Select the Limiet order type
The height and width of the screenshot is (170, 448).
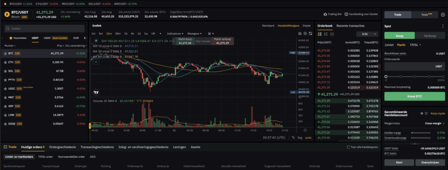(389, 45)
